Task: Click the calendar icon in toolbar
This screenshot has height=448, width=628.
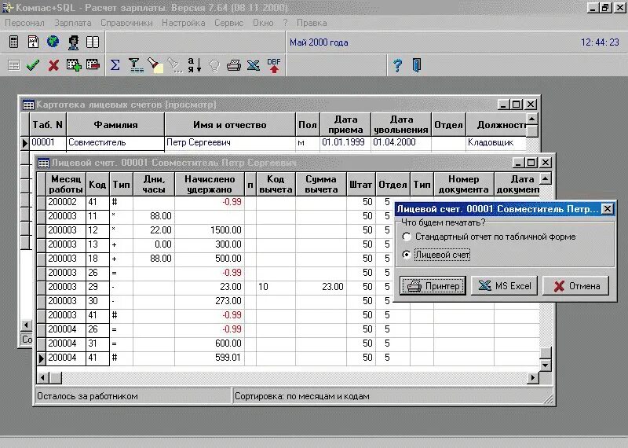Action: [33, 42]
